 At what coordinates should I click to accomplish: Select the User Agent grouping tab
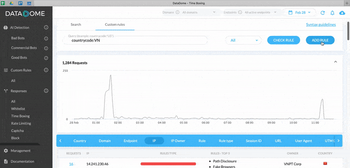tap(304, 141)
